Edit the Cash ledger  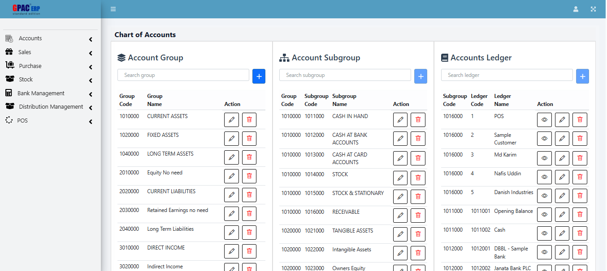click(562, 233)
